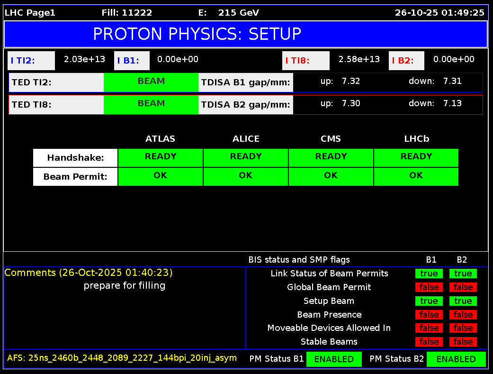Toggle B1 Link Status of Beam Permits flag
This screenshot has width=493, height=374.
pyautogui.click(x=429, y=274)
